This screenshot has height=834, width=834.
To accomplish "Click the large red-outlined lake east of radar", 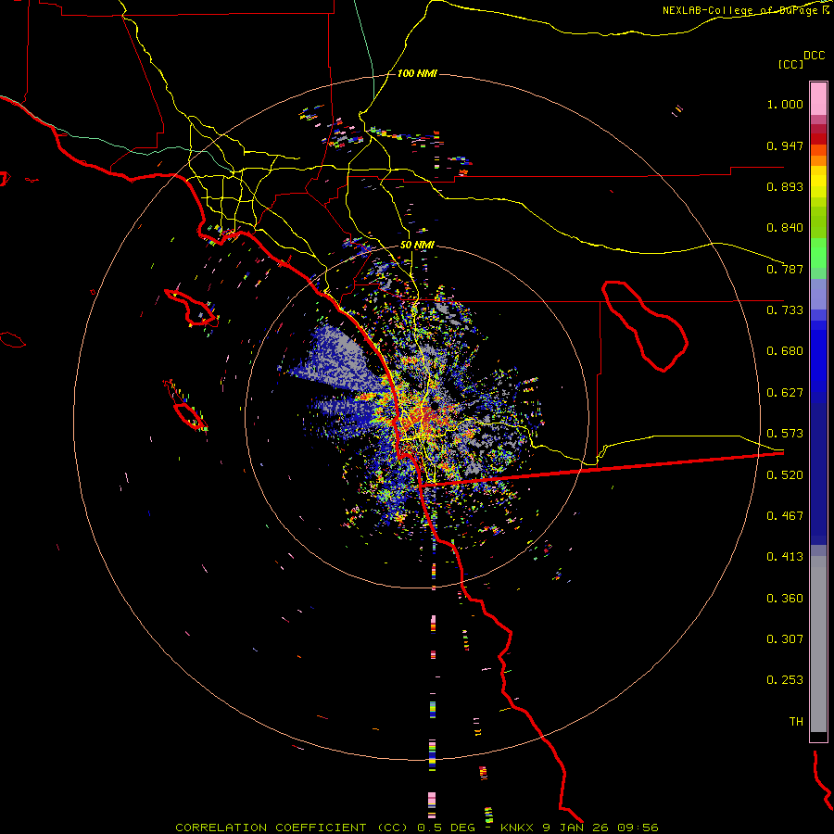I will 645,325.
